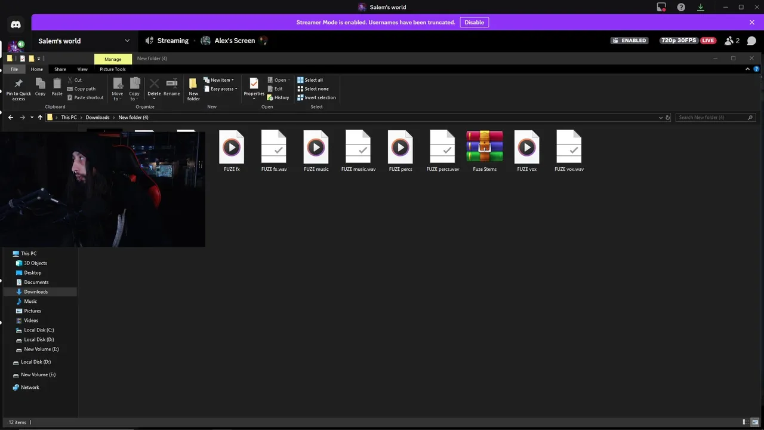Click Discord stop streaming screen icon

tap(661, 7)
